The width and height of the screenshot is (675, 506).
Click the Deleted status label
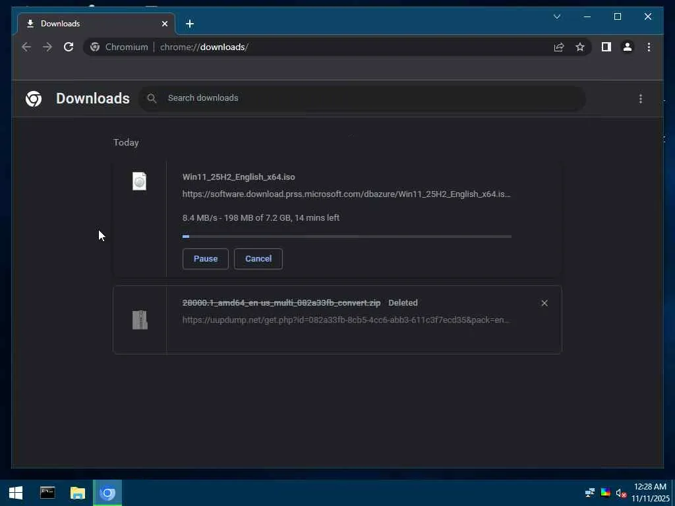click(x=403, y=303)
